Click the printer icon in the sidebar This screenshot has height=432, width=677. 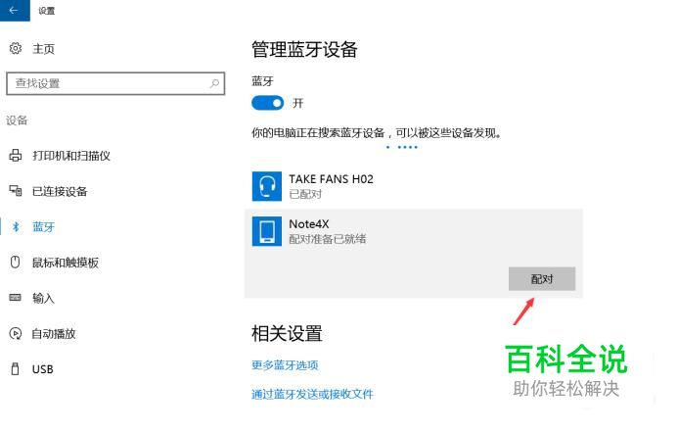(16, 155)
